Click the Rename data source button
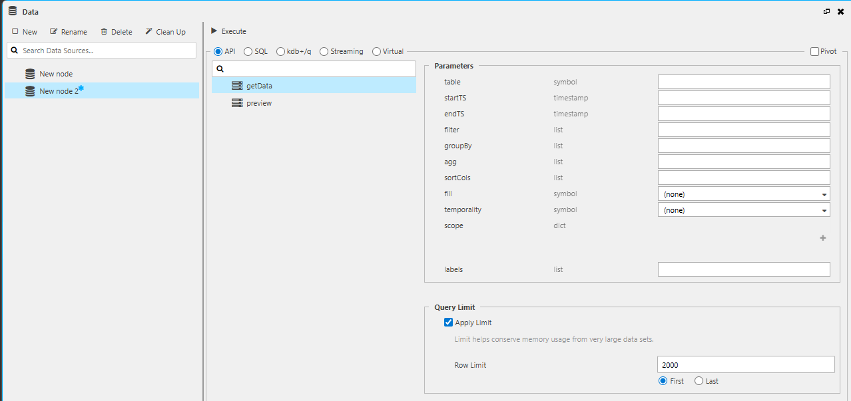This screenshot has height=401, width=851. (69, 32)
